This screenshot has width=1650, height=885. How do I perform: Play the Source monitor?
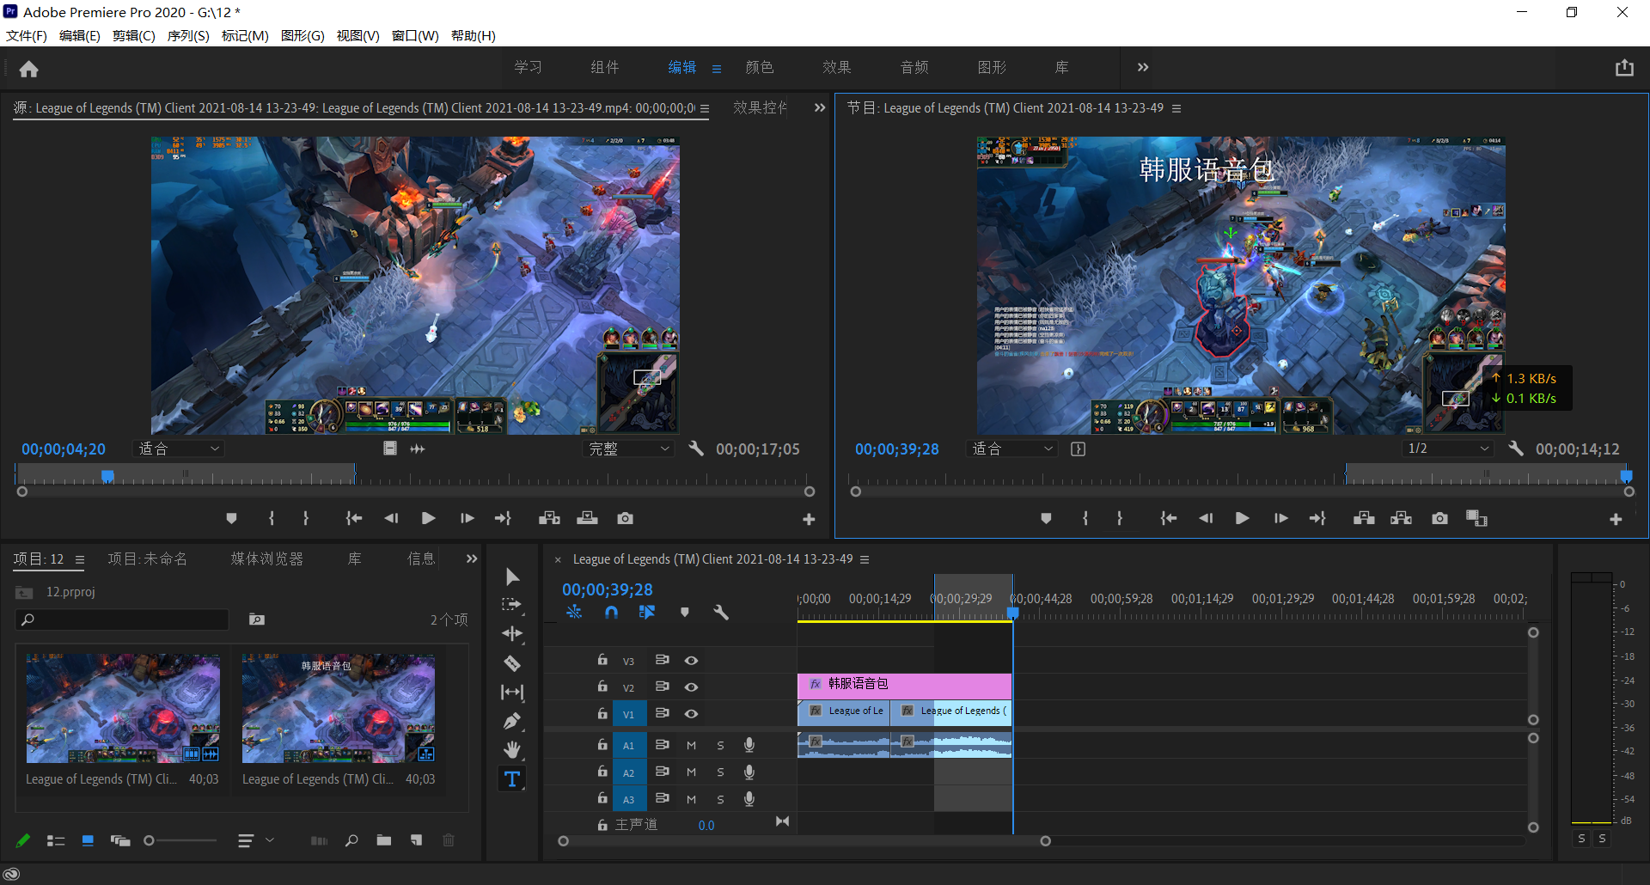(x=428, y=518)
